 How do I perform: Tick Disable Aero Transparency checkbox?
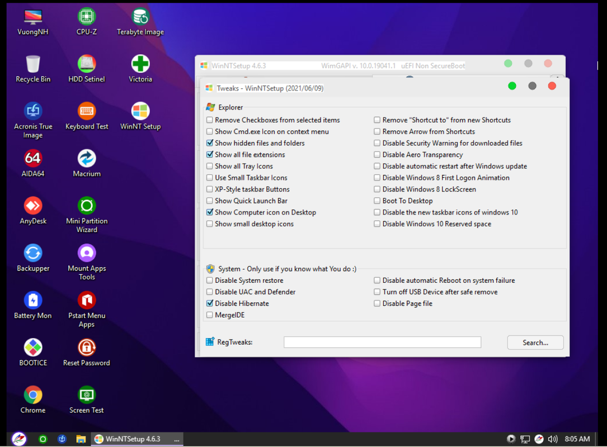[x=377, y=155]
